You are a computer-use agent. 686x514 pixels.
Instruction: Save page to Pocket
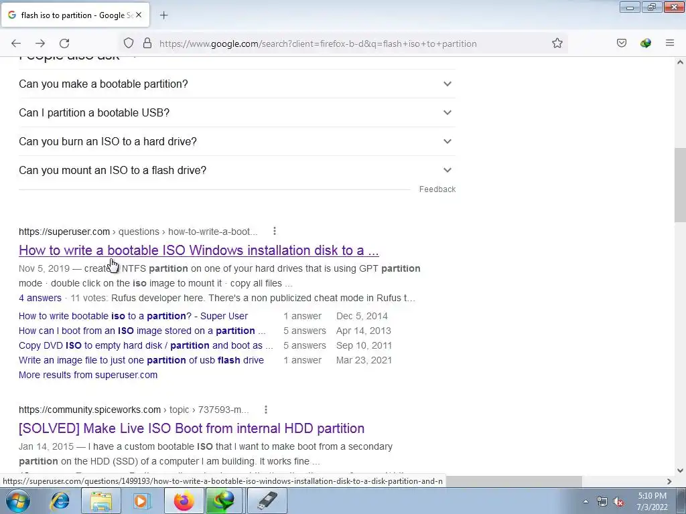tap(622, 43)
